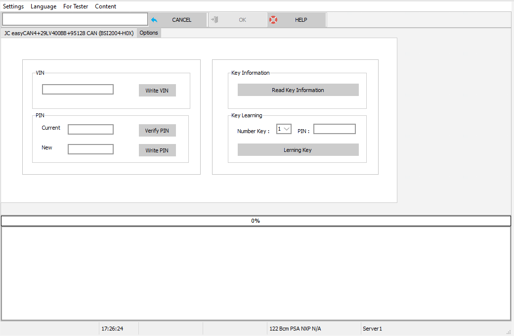Click the red lifebuoy Help icon

(273, 20)
